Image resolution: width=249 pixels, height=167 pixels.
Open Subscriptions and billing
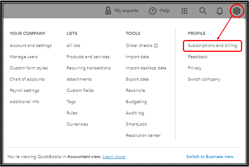212,45
